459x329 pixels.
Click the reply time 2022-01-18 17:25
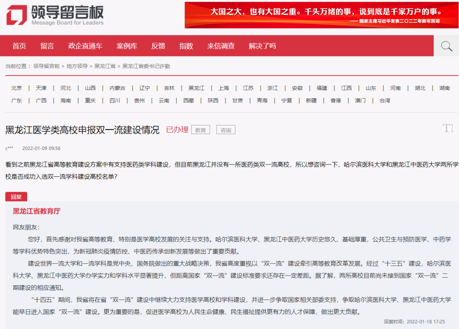[425, 322]
